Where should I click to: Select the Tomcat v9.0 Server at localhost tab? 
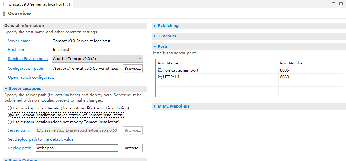coord(36,4)
